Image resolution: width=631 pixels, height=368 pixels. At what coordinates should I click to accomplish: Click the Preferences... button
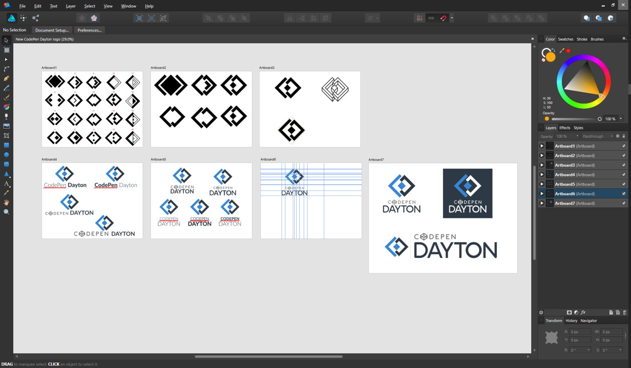pyautogui.click(x=90, y=30)
